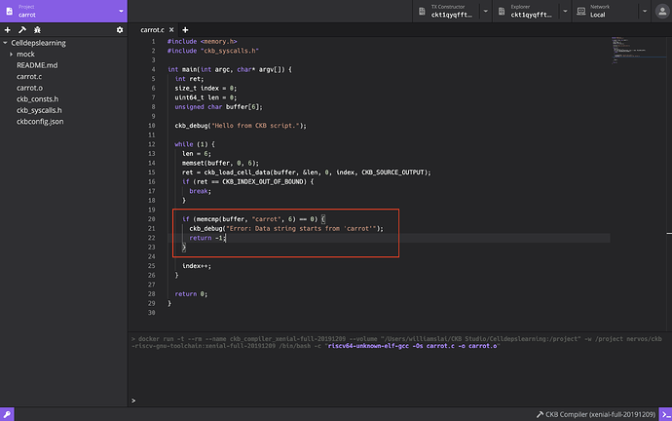Screen dimensions: 672x421
Task: Open a new editor tab with plus
Action: [x=185, y=29]
